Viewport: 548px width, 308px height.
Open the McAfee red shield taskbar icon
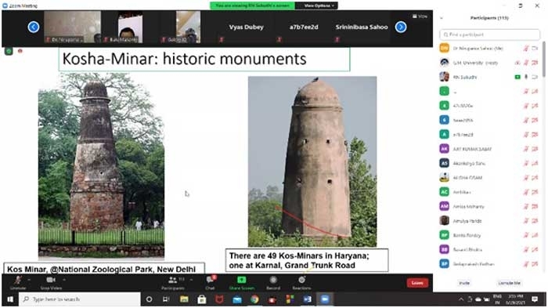(219, 299)
